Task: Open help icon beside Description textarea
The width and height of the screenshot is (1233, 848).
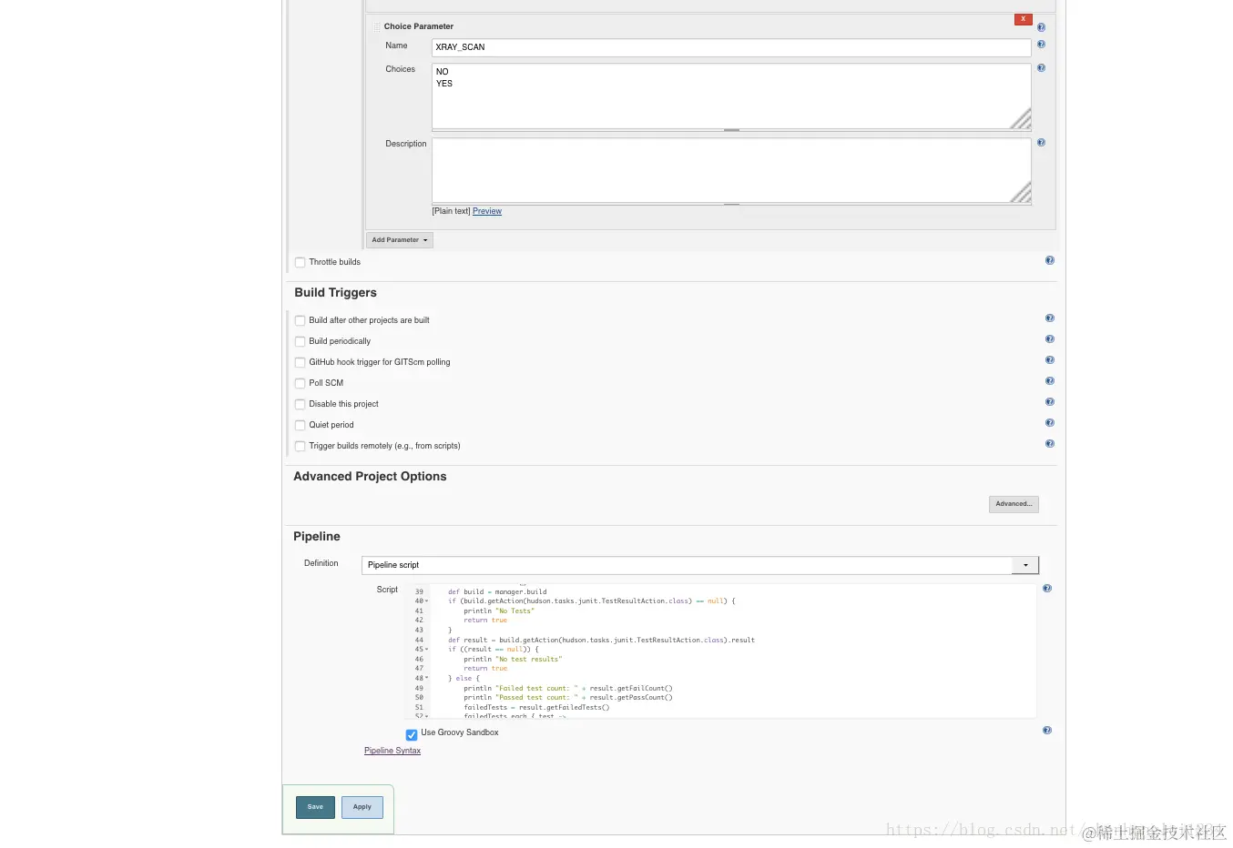Action: 1041,143
